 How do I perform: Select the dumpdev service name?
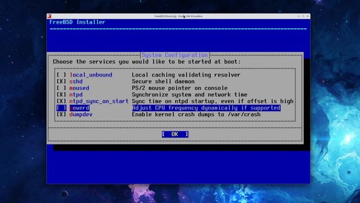coord(81,114)
